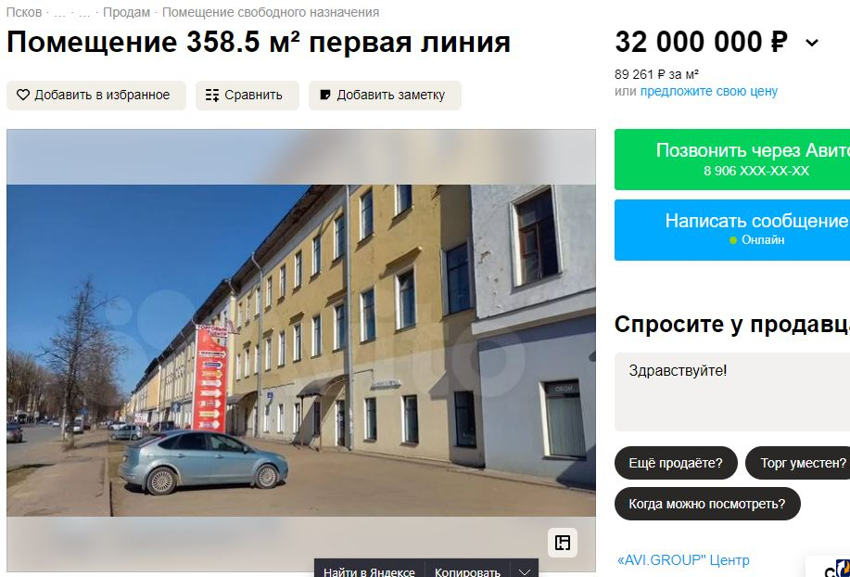
Task: Call seller via Позвонить через Авито
Action: coord(732,160)
